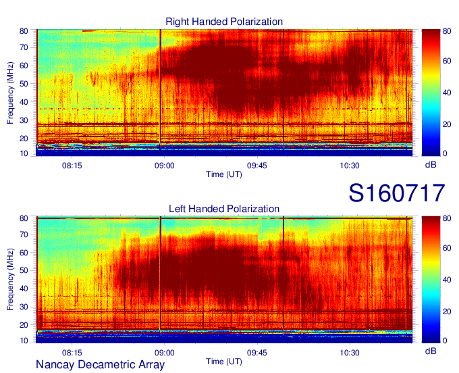Click the Left Handed panel's dB color bar
The image size is (459, 373).
(431, 280)
